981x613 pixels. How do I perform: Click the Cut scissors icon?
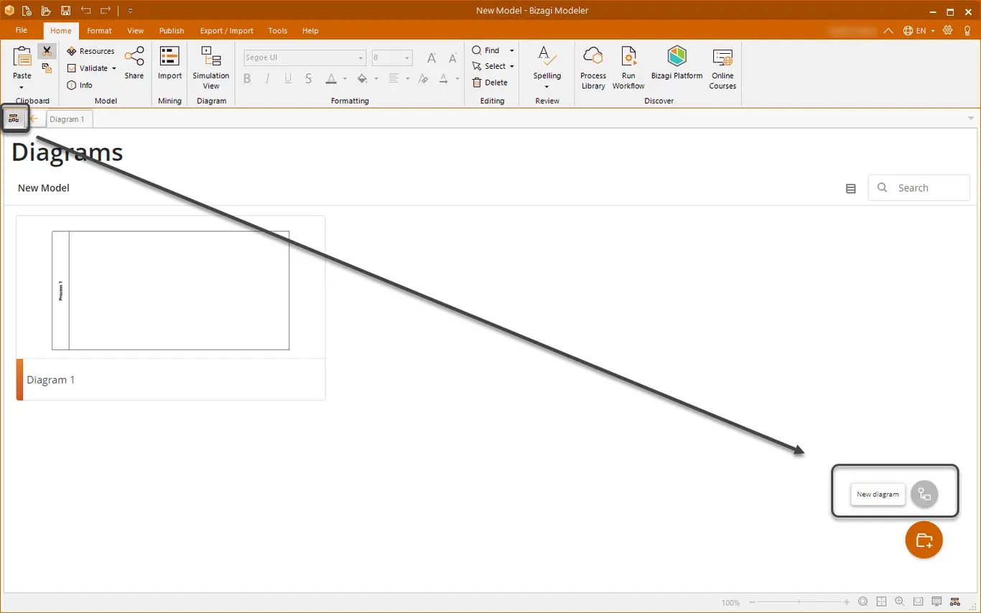click(47, 51)
